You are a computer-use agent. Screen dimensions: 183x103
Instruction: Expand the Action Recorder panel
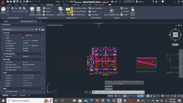click(14, 18)
